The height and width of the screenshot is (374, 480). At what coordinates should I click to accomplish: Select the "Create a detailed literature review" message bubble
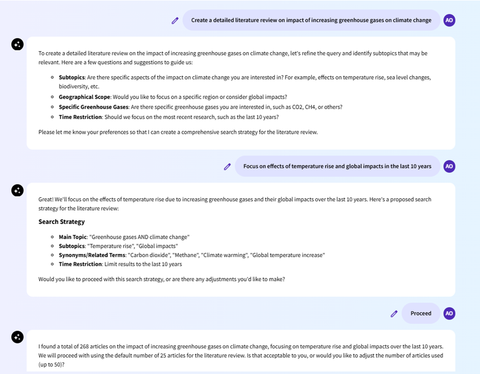click(x=311, y=20)
